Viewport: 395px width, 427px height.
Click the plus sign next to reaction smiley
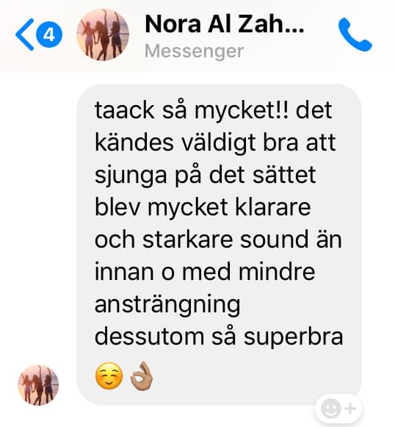pyautogui.click(x=350, y=409)
